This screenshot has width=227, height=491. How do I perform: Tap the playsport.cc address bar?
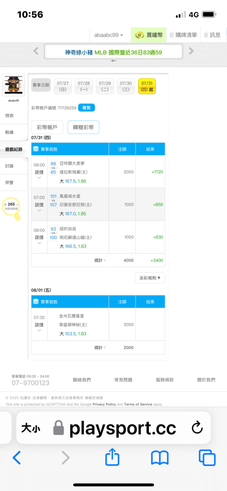coord(113,428)
